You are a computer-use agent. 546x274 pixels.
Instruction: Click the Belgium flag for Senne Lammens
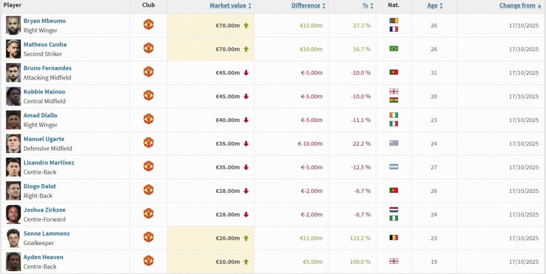(x=394, y=238)
